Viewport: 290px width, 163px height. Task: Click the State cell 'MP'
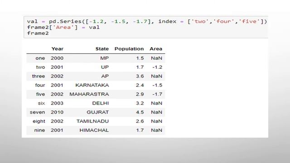[105, 58]
